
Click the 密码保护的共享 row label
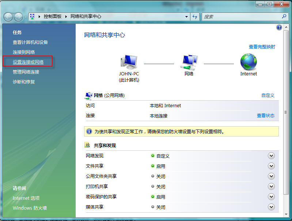tap(101, 197)
